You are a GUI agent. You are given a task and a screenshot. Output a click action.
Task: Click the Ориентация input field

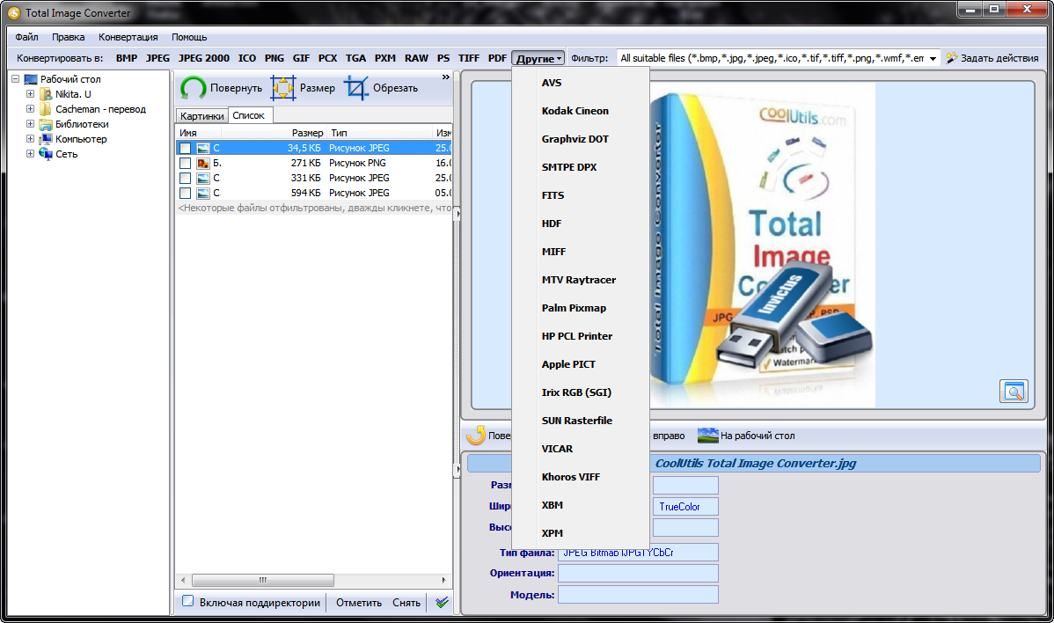tap(638, 573)
